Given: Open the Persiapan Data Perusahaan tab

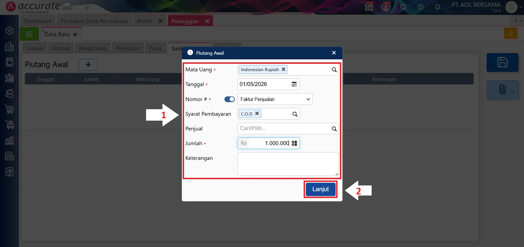Looking at the screenshot, I should (94, 21).
